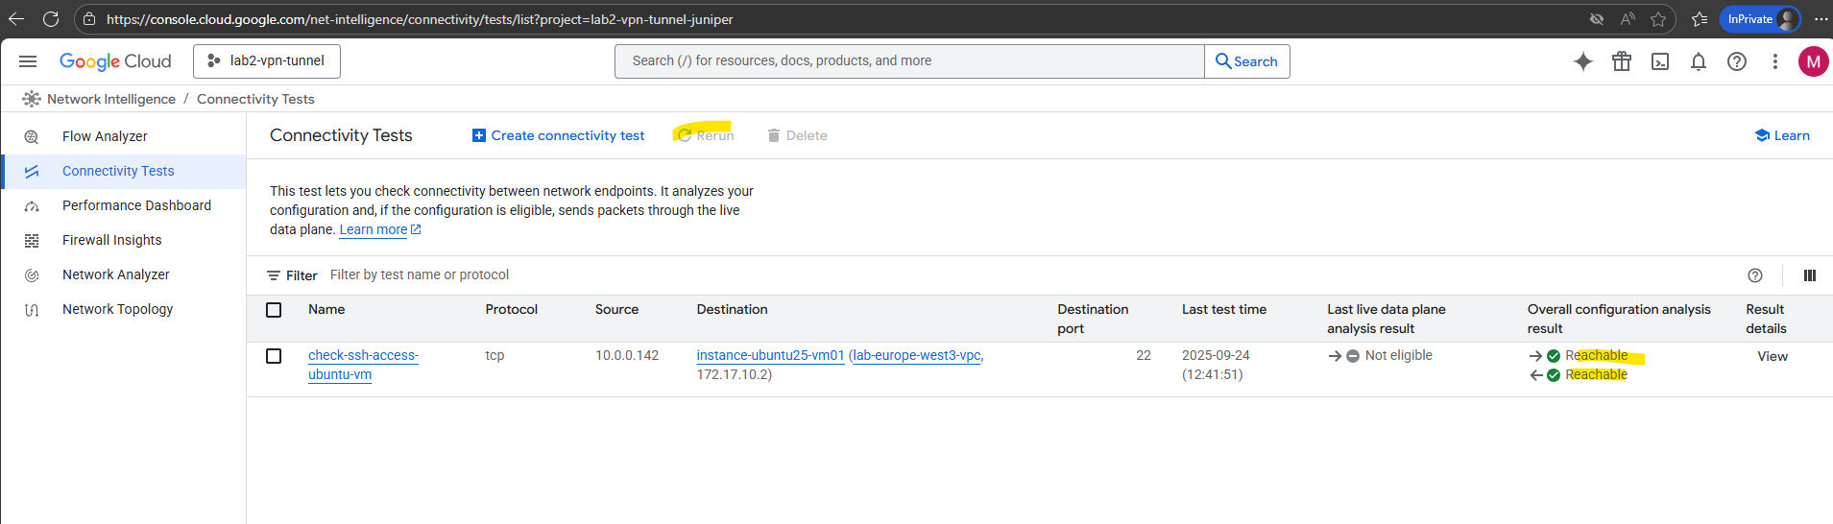This screenshot has height=524, width=1833.
Task: Click the source IP 10.0.0.142 cell
Action: [x=627, y=355]
